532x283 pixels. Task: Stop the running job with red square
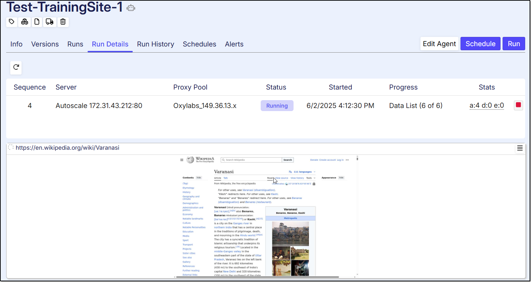click(518, 105)
